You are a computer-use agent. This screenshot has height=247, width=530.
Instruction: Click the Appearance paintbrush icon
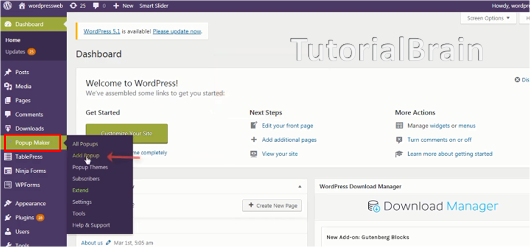click(x=8, y=204)
